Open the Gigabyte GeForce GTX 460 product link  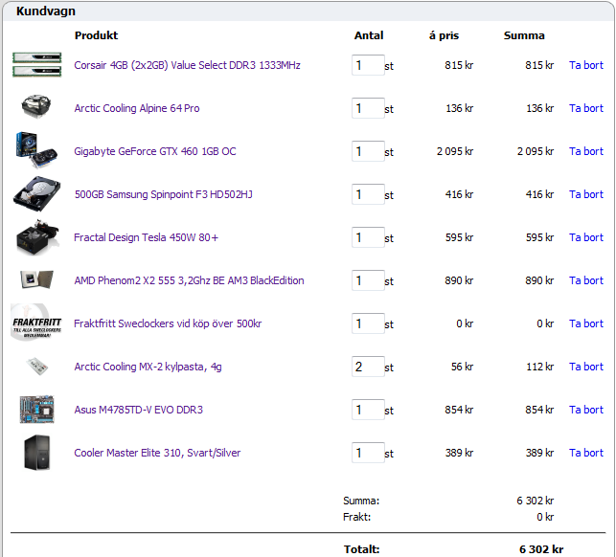tap(155, 151)
